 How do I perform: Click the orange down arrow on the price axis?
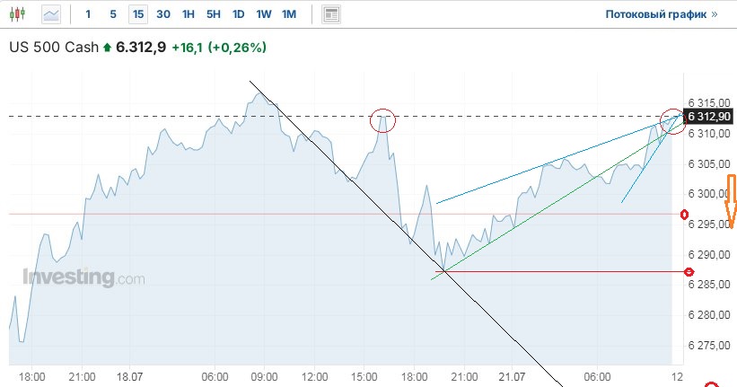(x=731, y=202)
